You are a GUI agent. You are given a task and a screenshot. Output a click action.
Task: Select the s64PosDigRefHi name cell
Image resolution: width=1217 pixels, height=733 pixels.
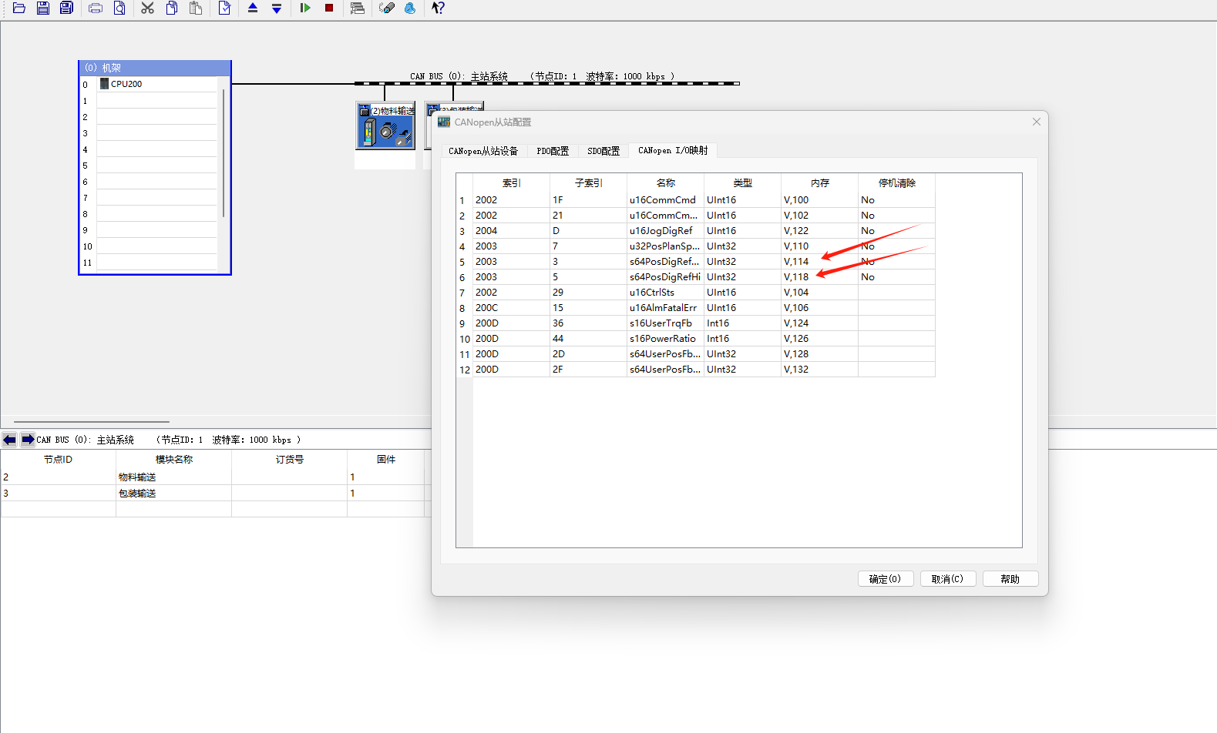[666, 277]
